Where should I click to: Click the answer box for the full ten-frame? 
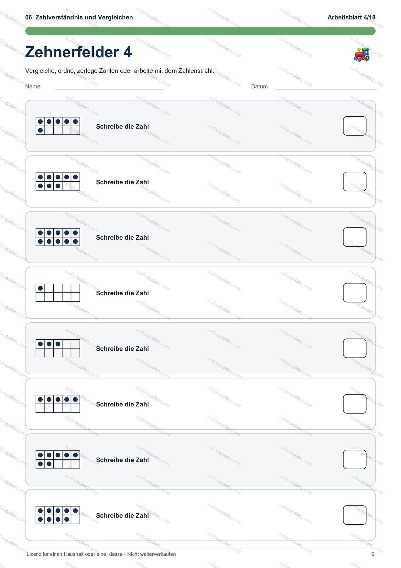pos(355,237)
